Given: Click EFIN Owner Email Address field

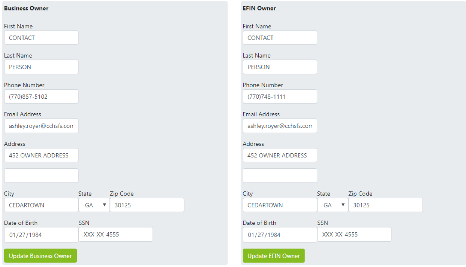Looking at the screenshot, I should point(280,126).
